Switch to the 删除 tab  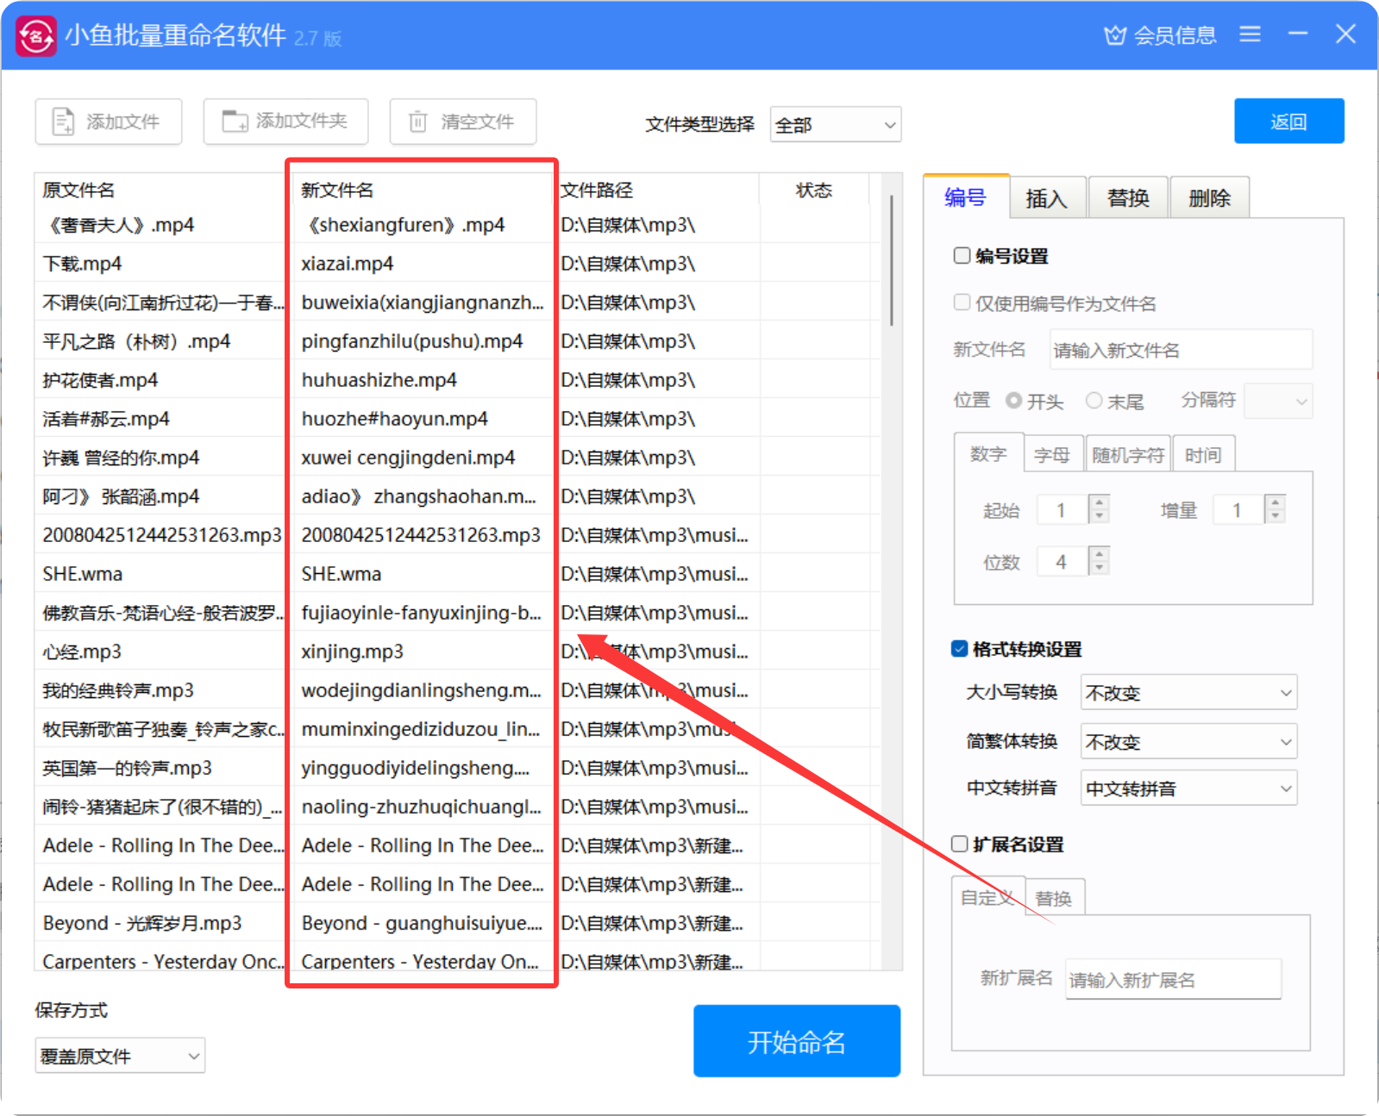click(1209, 198)
